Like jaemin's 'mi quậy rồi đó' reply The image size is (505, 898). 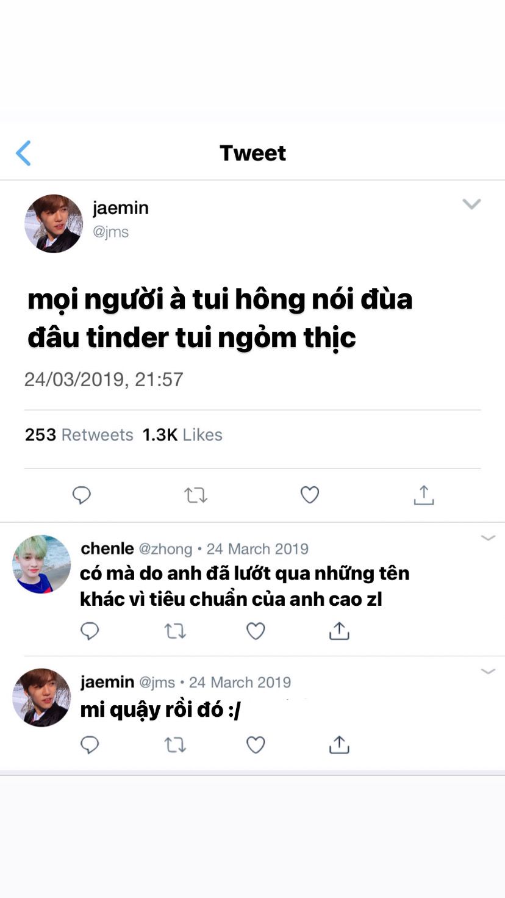[x=256, y=745]
